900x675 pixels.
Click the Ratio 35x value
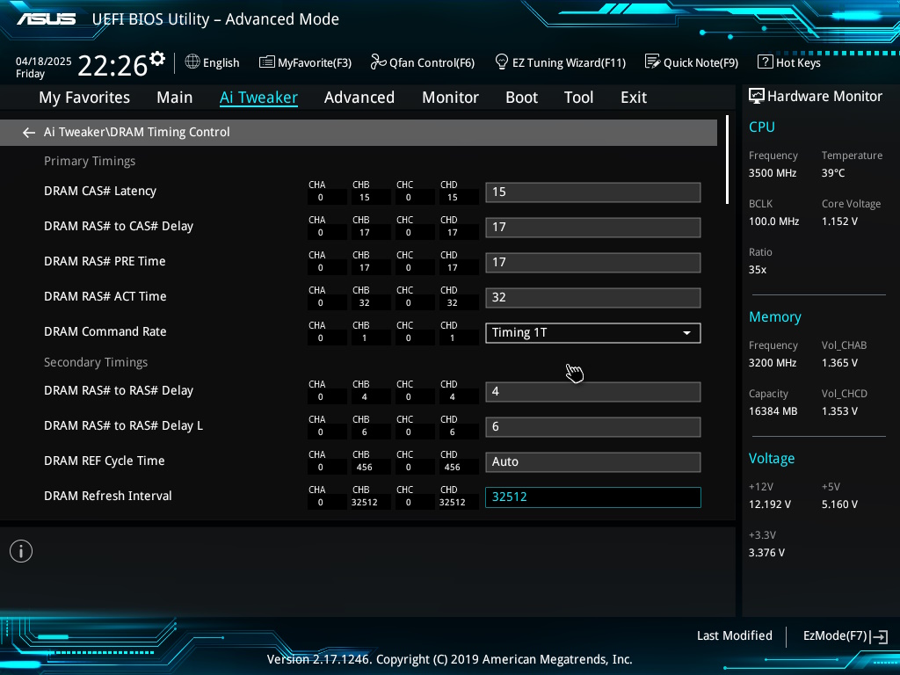pyautogui.click(x=758, y=270)
